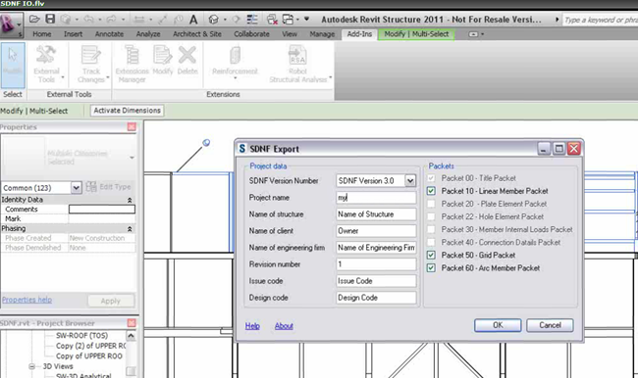Select the Text tool 'A' icon
The width and height of the screenshot is (638, 378).
[x=193, y=19]
